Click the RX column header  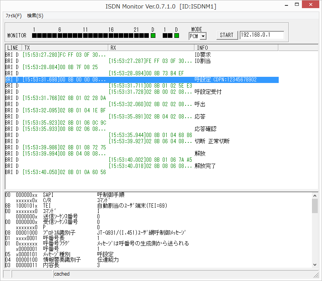(x=151, y=48)
